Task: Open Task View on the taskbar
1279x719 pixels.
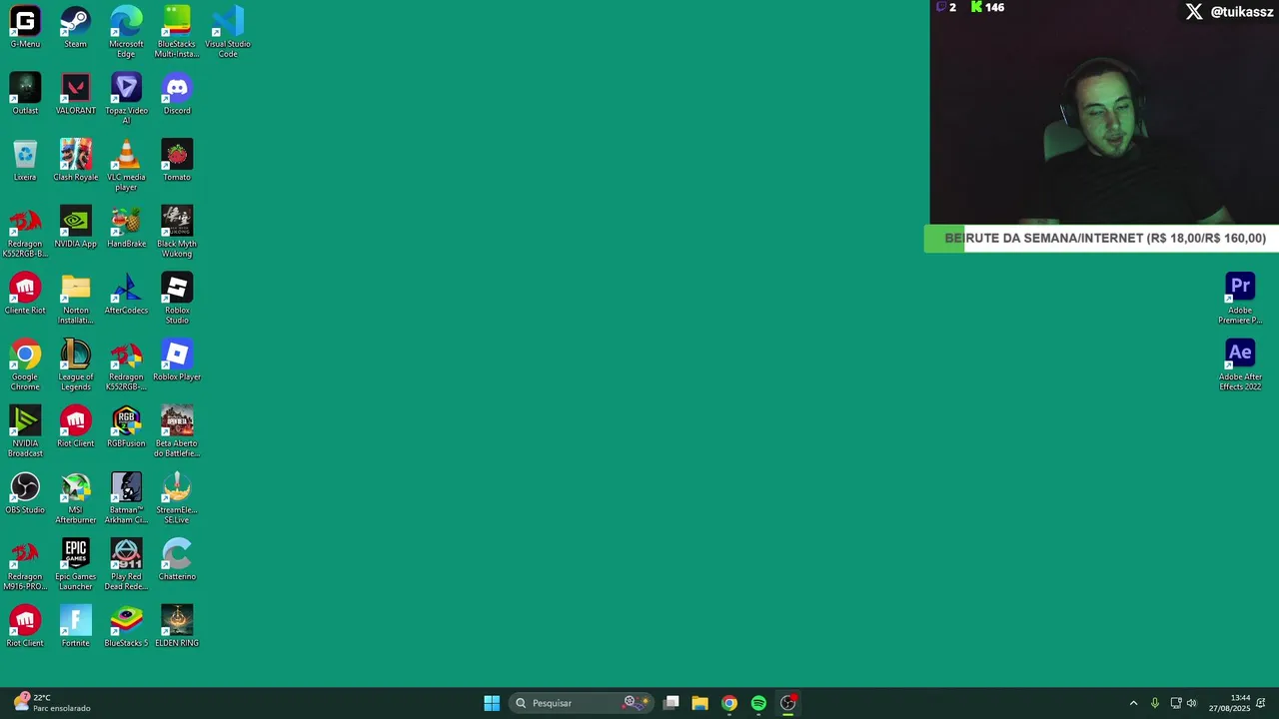Action: pyautogui.click(x=671, y=703)
